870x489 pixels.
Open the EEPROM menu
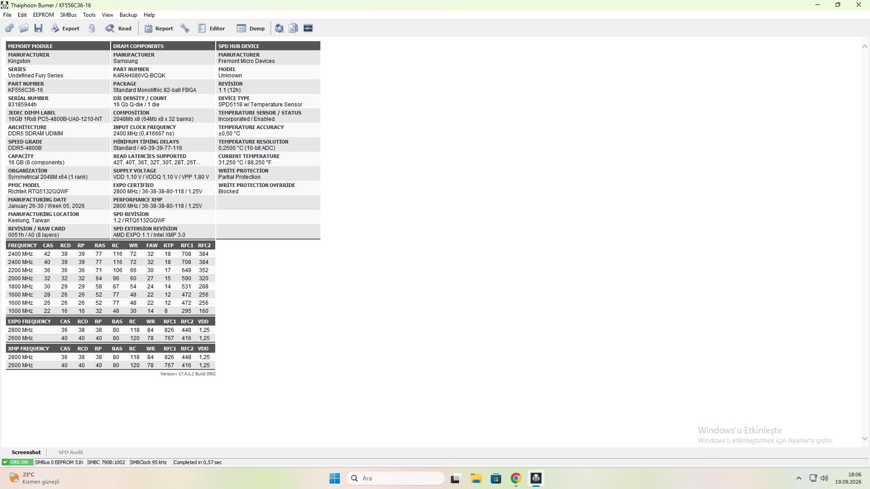tap(43, 15)
